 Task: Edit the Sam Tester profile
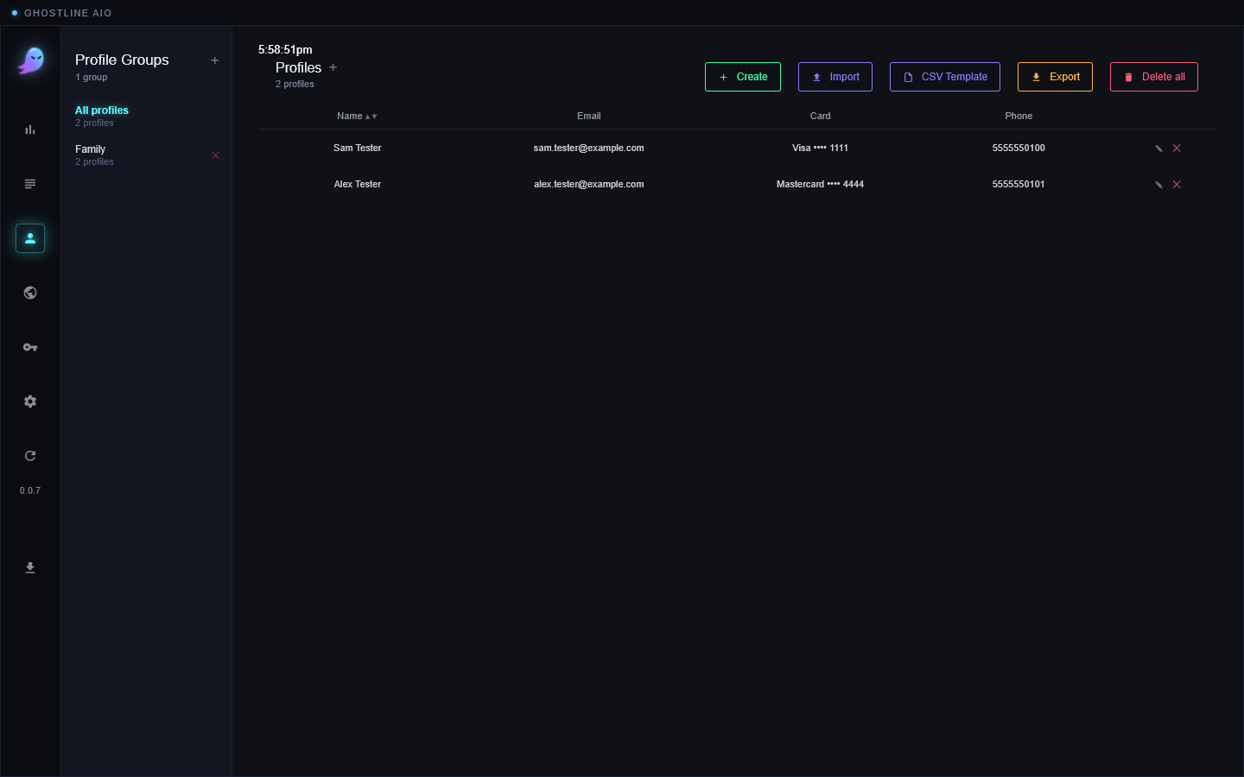1159,148
